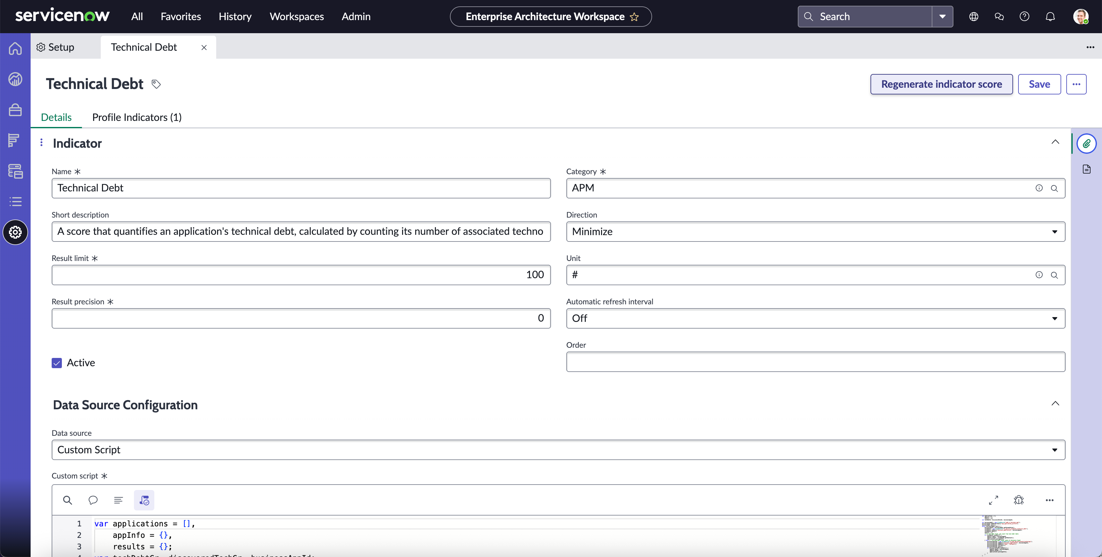Click the Category field containing APM
The image size is (1102, 557).
pos(815,188)
